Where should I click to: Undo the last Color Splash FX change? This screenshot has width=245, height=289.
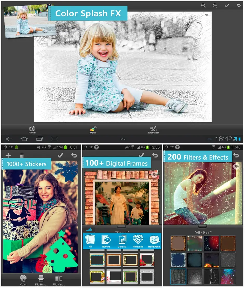pos(239,5)
